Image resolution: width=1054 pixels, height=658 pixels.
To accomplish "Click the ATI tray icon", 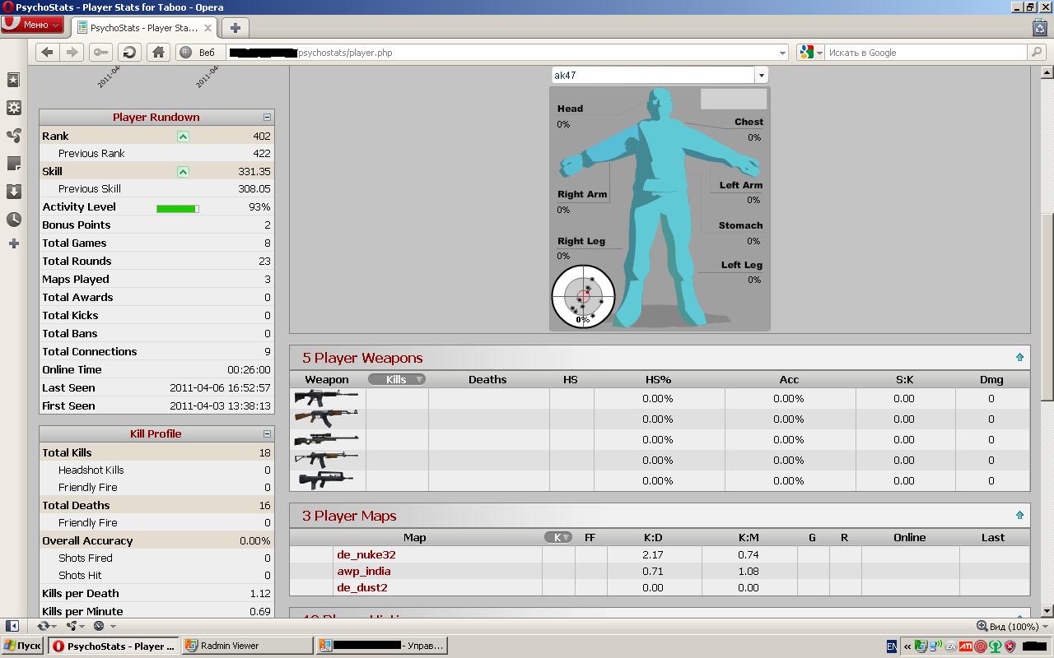I will 966,646.
